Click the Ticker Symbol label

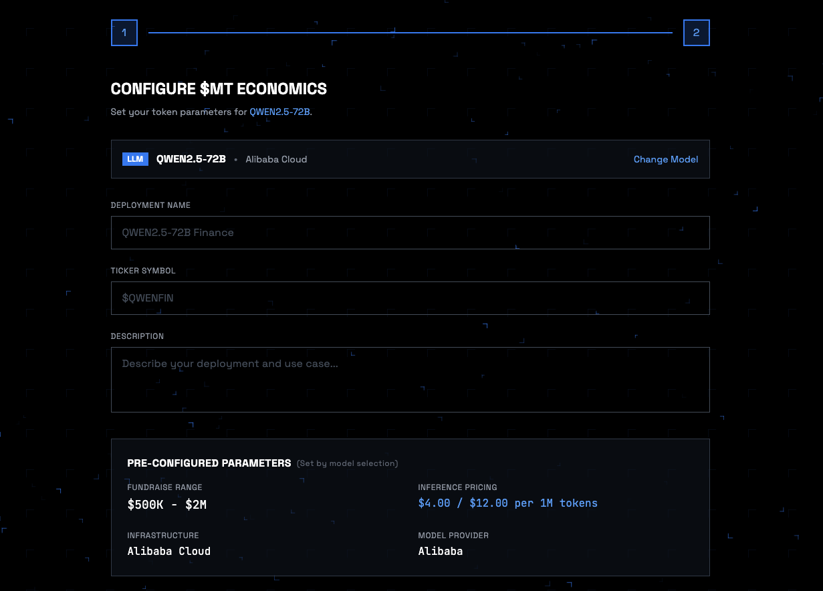[143, 271]
